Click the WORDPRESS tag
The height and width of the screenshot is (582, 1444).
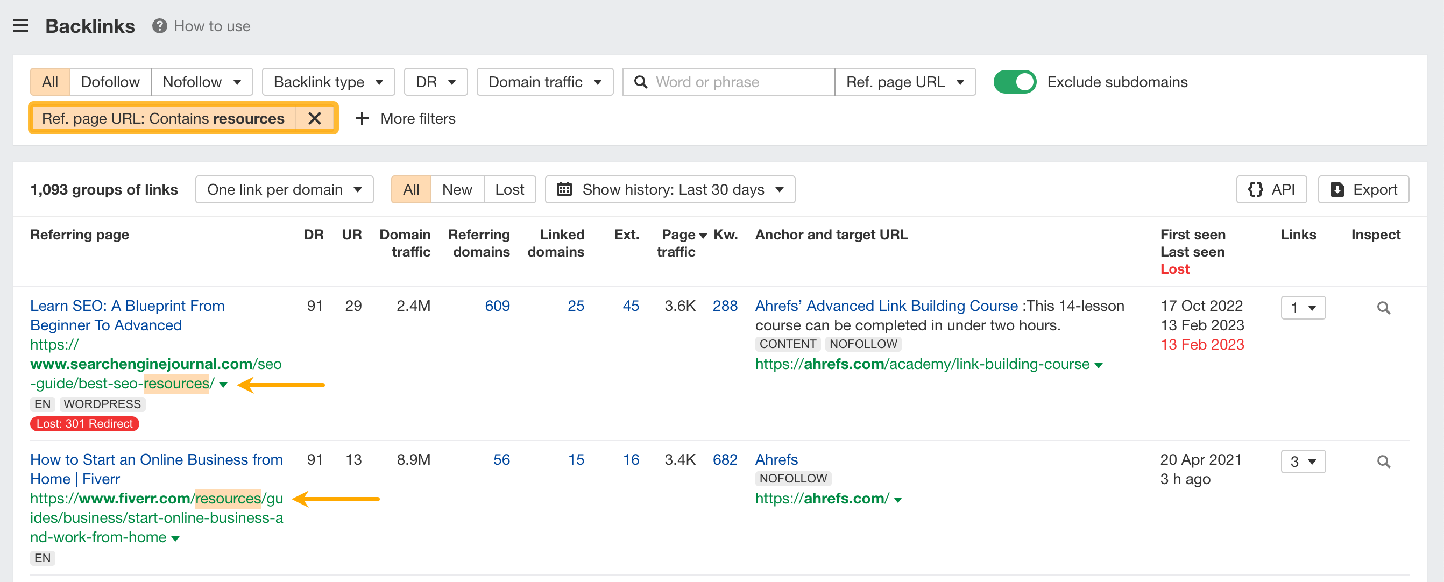click(102, 404)
